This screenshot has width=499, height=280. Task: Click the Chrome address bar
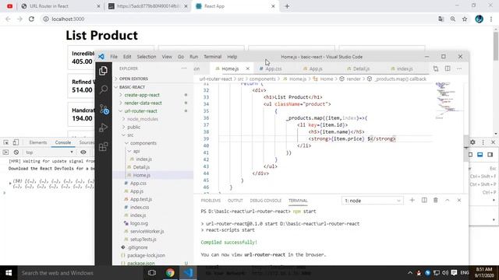pyautogui.click(x=239, y=19)
